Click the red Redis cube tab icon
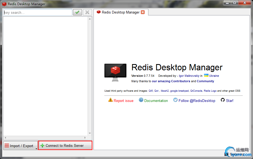 pos(99,12)
